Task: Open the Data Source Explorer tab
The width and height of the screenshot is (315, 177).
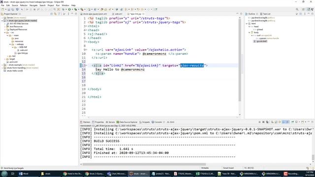Action: coord(127,122)
